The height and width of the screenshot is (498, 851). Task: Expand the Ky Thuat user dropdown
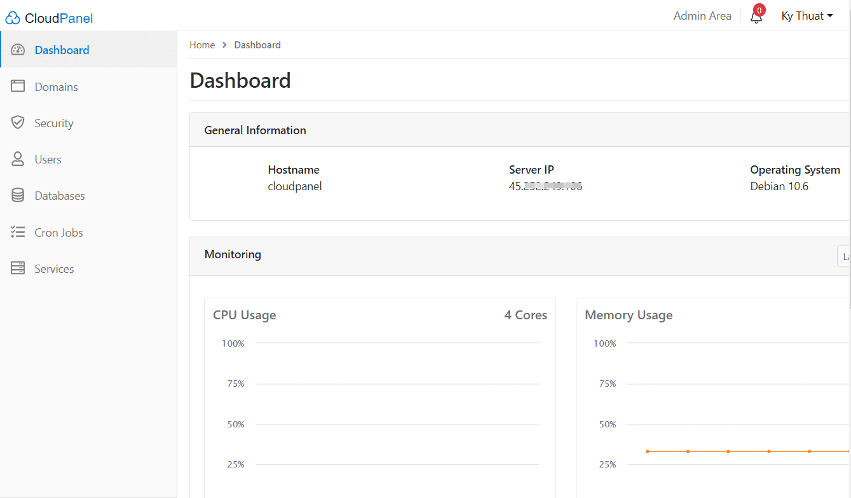[x=807, y=16]
